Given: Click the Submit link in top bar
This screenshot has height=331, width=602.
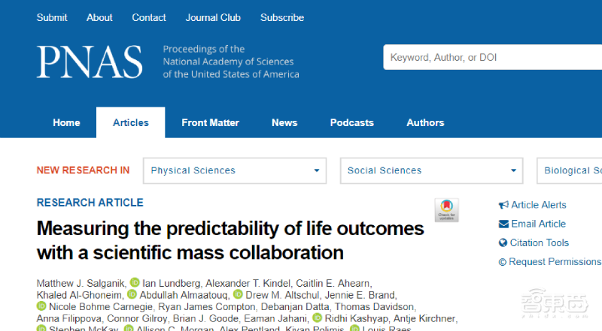Looking at the screenshot, I should [52, 17].
